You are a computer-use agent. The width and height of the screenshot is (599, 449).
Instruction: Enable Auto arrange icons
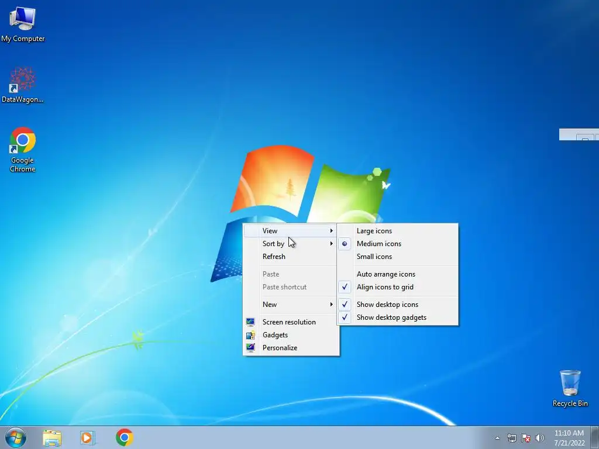coord(398,274)
